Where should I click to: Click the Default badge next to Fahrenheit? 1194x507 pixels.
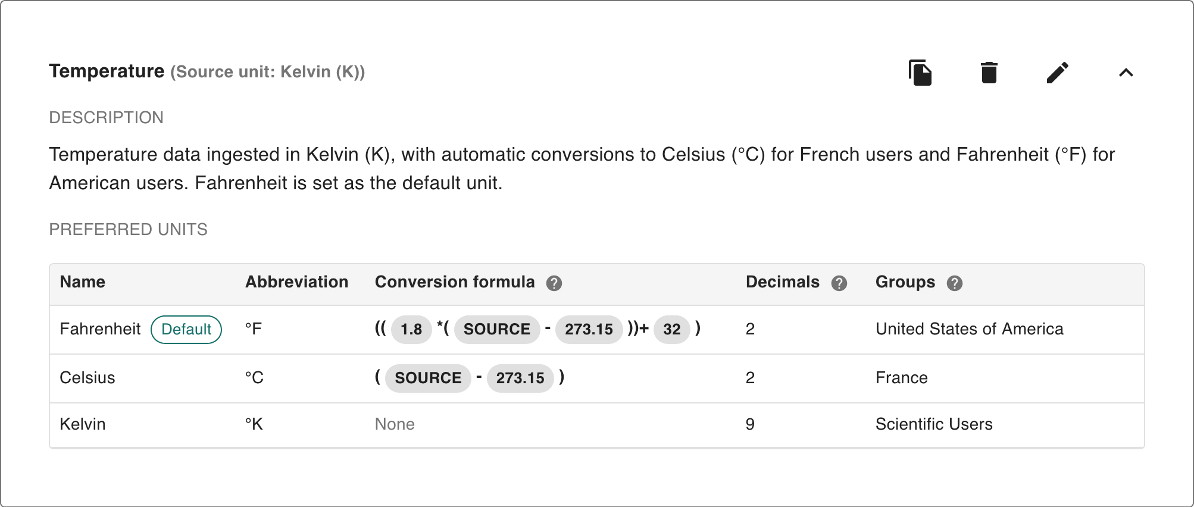(186, 330)
